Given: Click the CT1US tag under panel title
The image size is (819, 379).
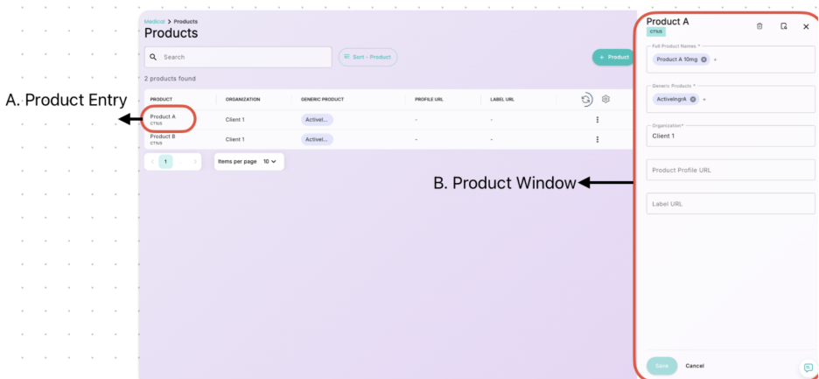Looking at the screenshot, I should (x=656, y=32).
